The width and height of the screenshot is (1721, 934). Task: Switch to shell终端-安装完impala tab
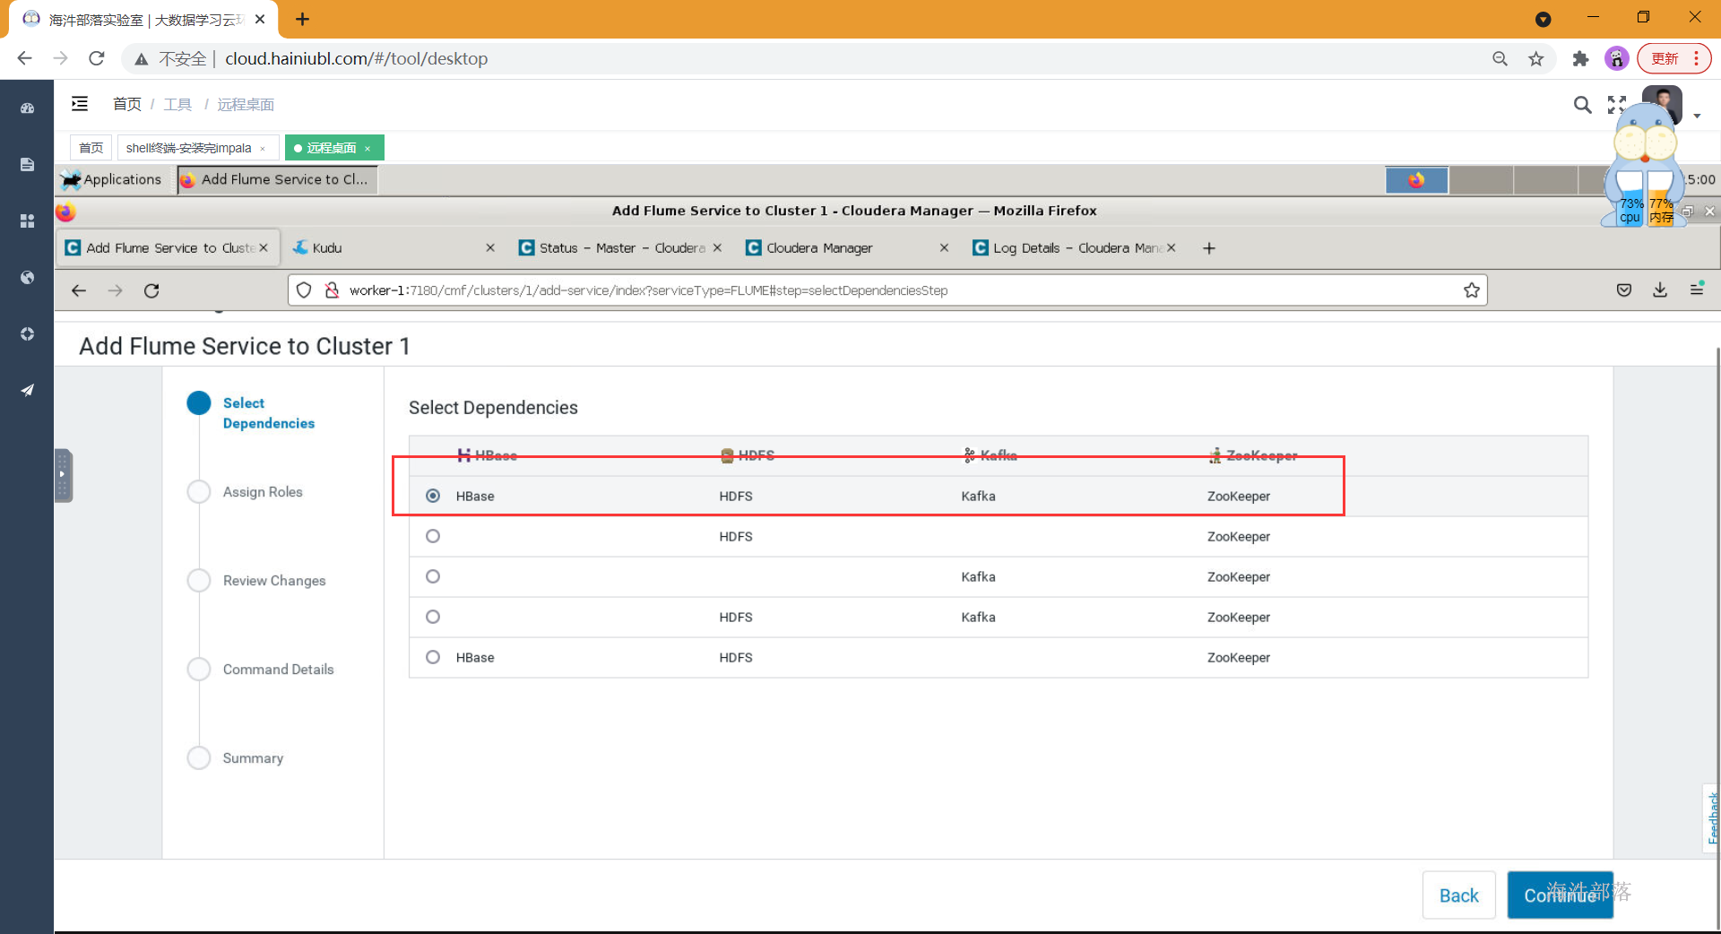tap(196, 148)
